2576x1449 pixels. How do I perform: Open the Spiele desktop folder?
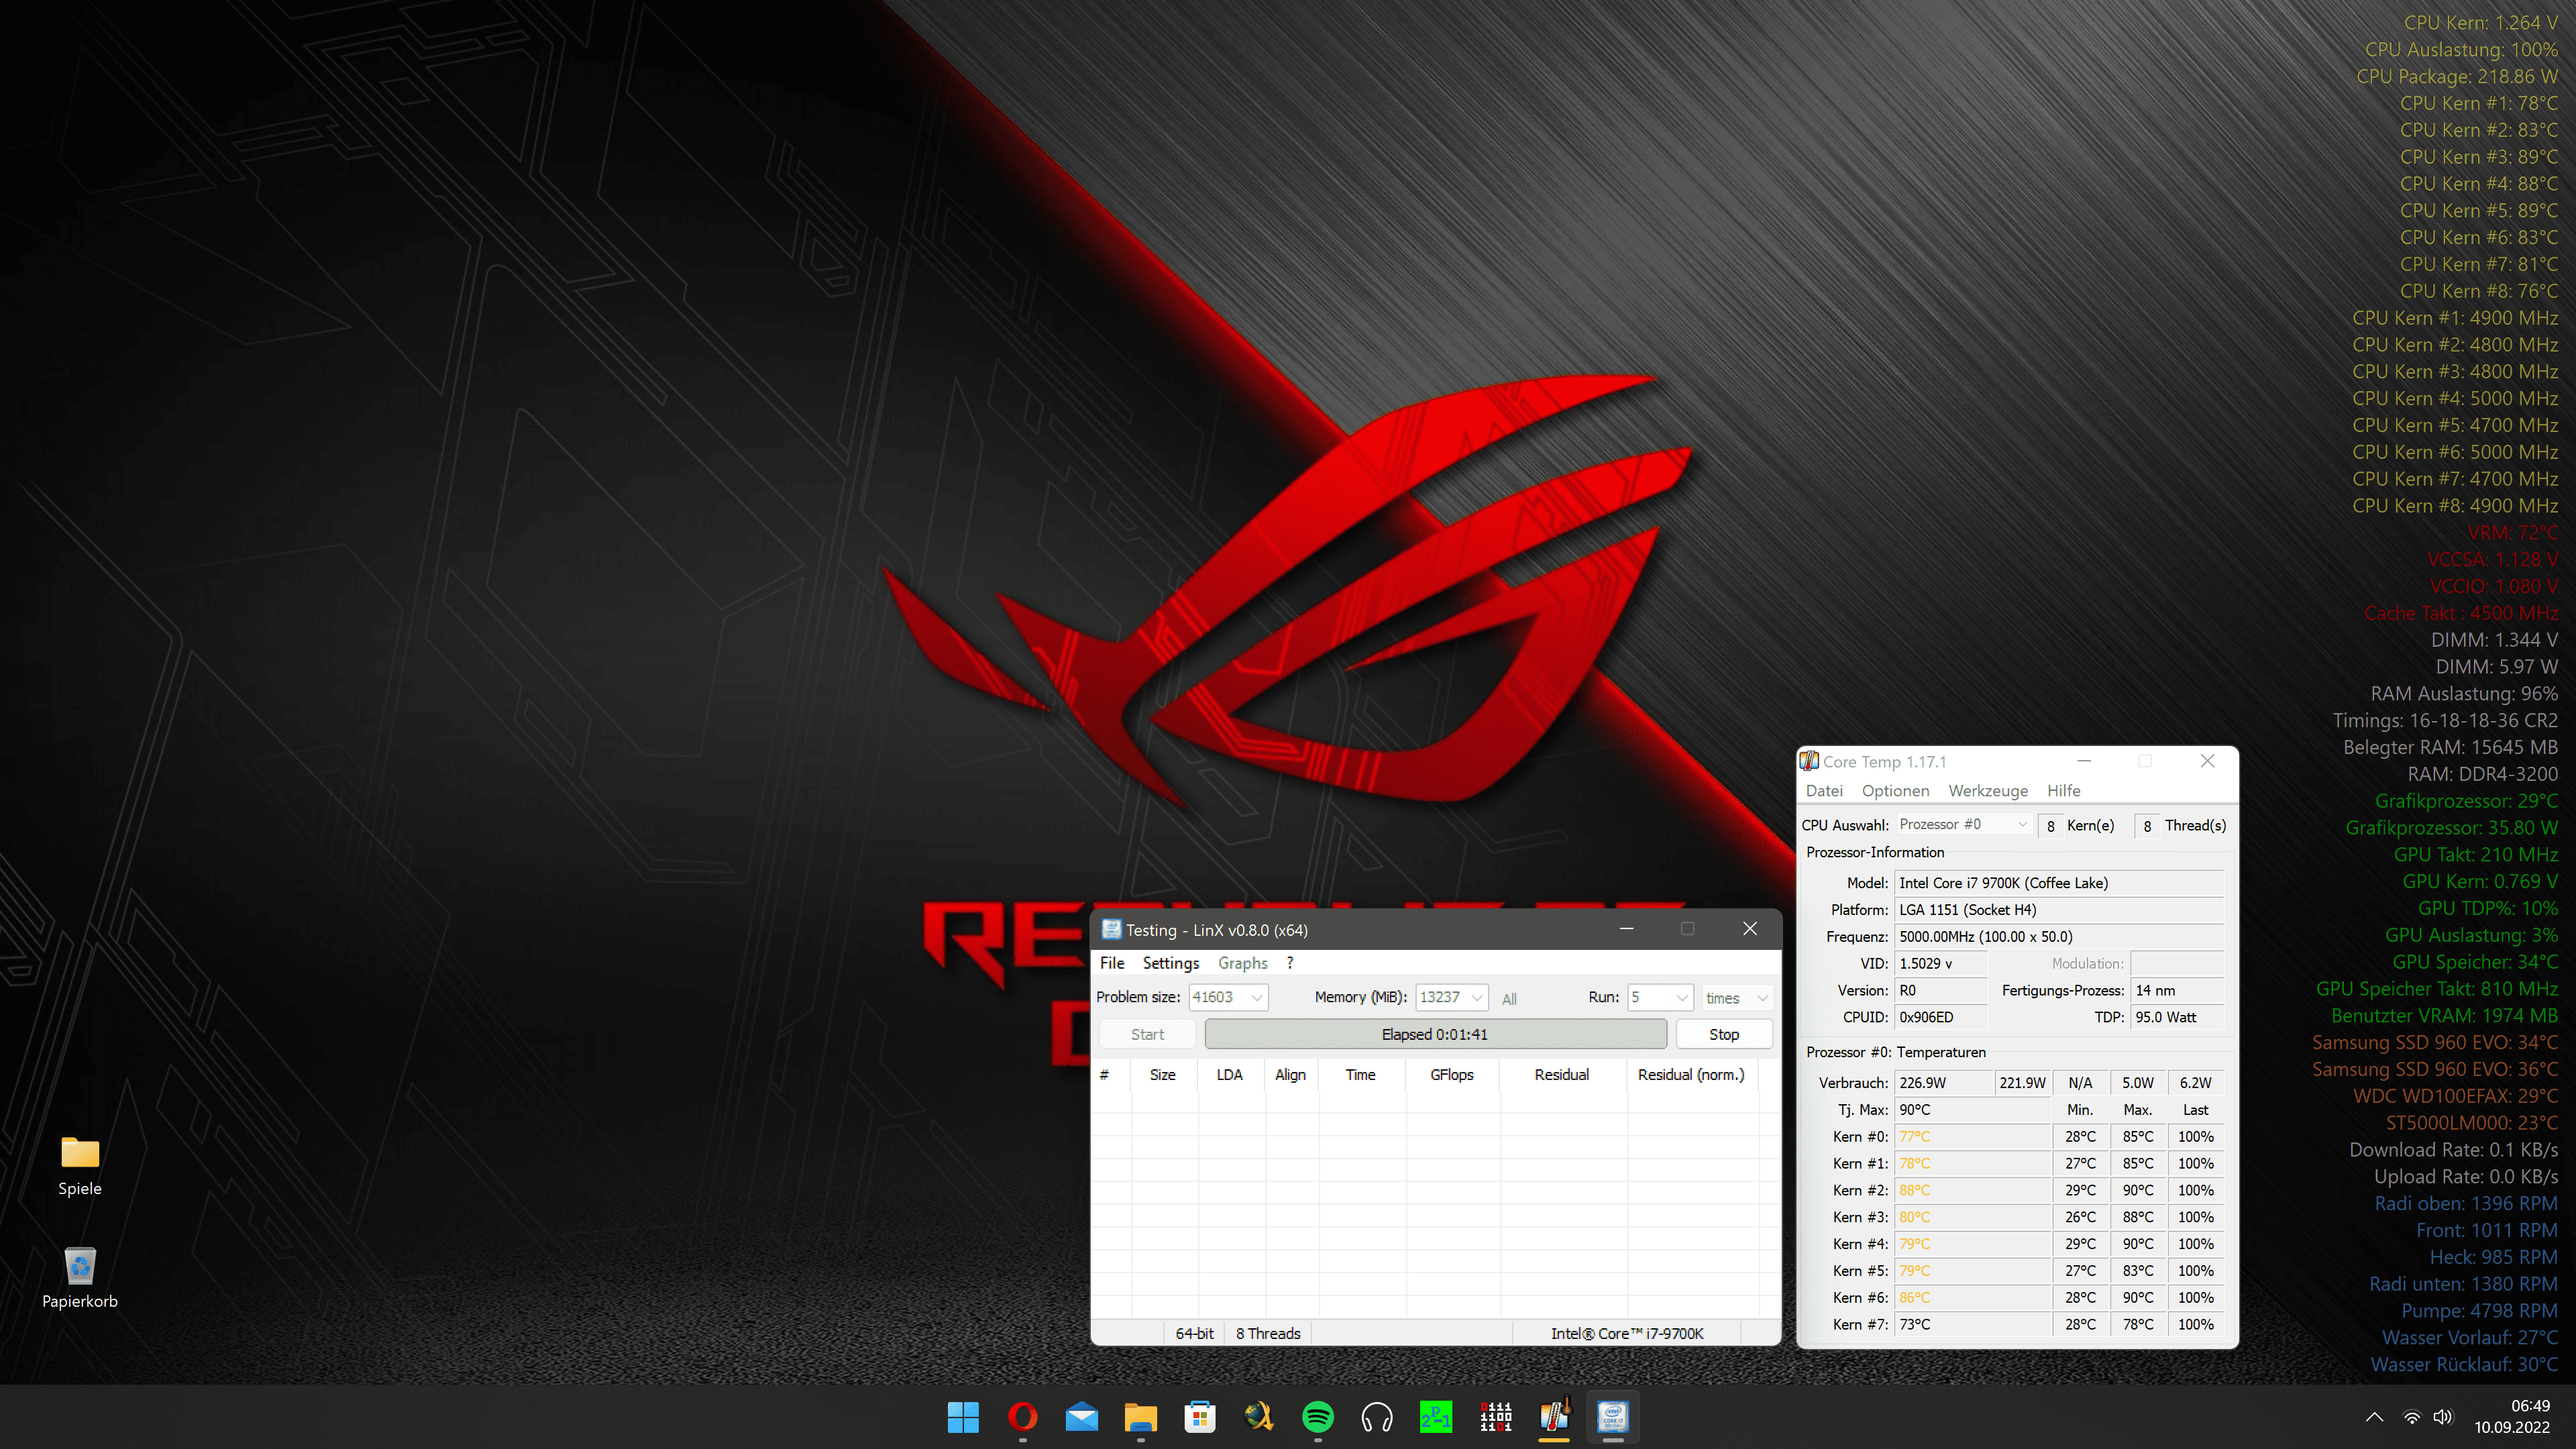[80, 1165]
